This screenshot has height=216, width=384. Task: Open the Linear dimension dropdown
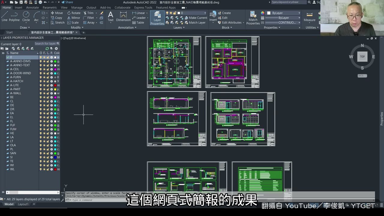(147, 13)
